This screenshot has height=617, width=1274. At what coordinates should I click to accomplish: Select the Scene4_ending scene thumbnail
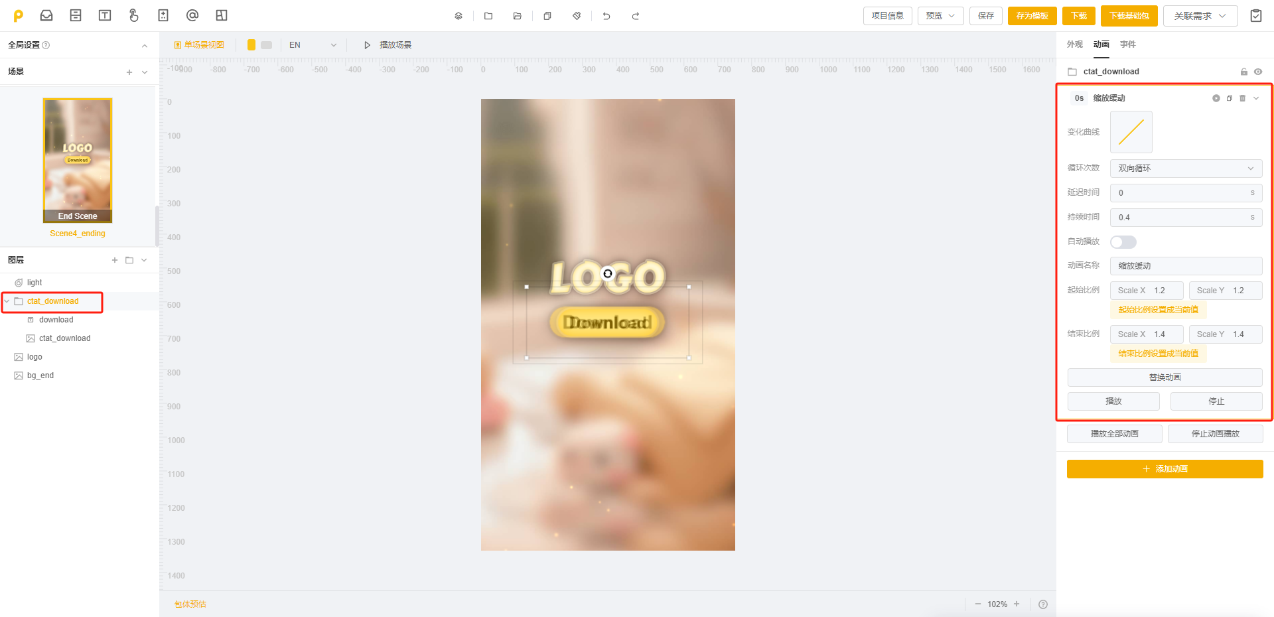coord(78,161)
